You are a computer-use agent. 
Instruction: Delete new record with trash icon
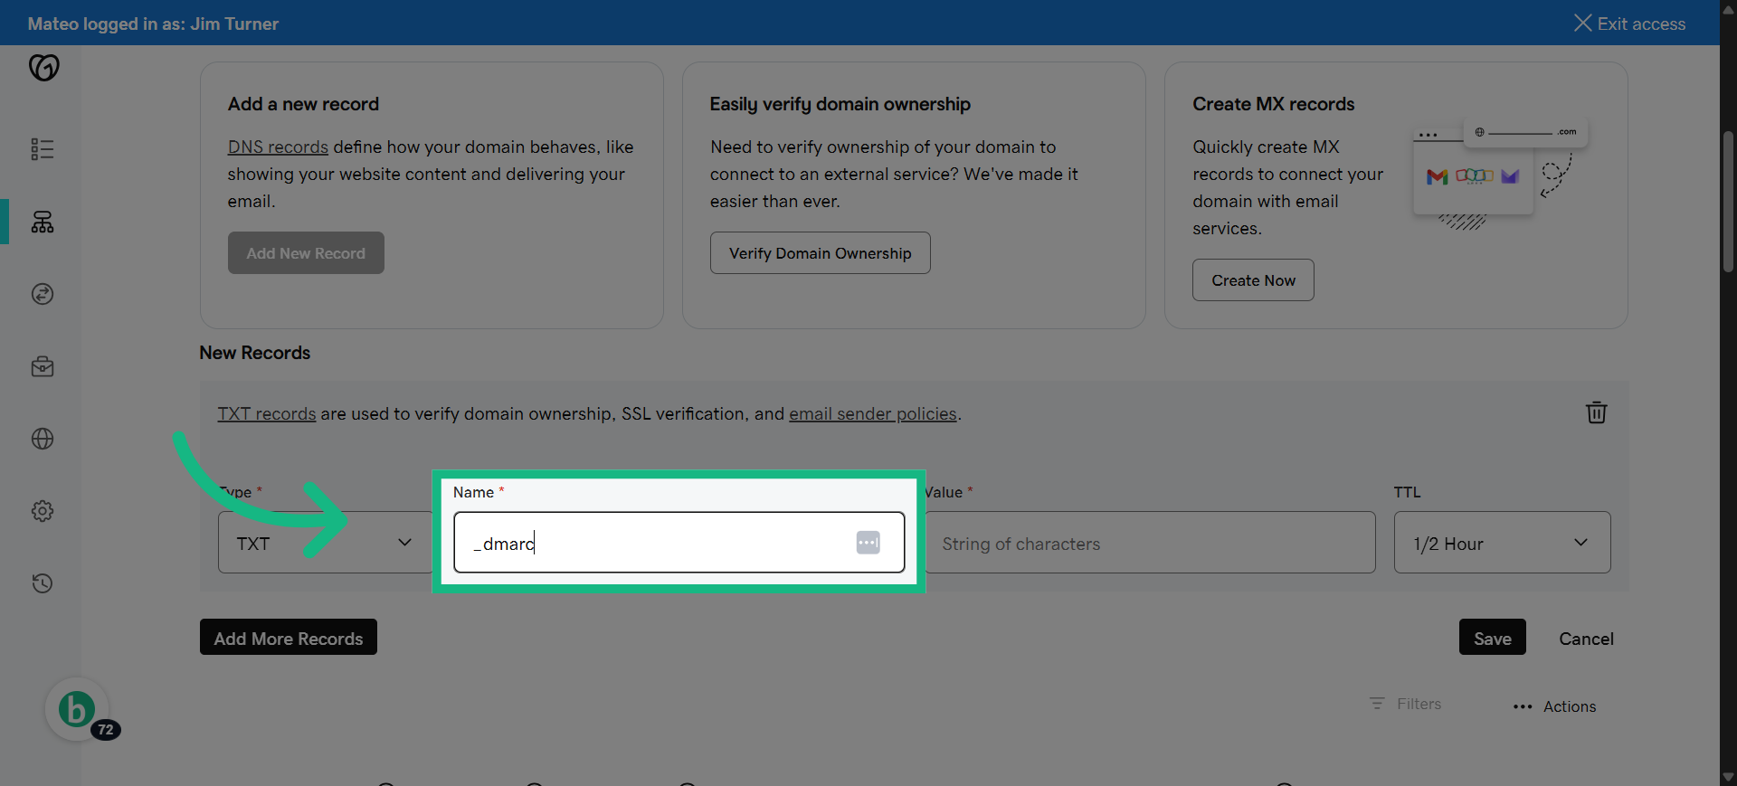pos(1597,412)
